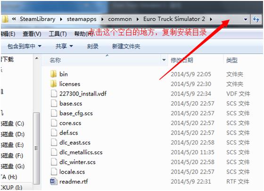
Task: Select the 227300_install.vdf file icon
Action: 54,94
